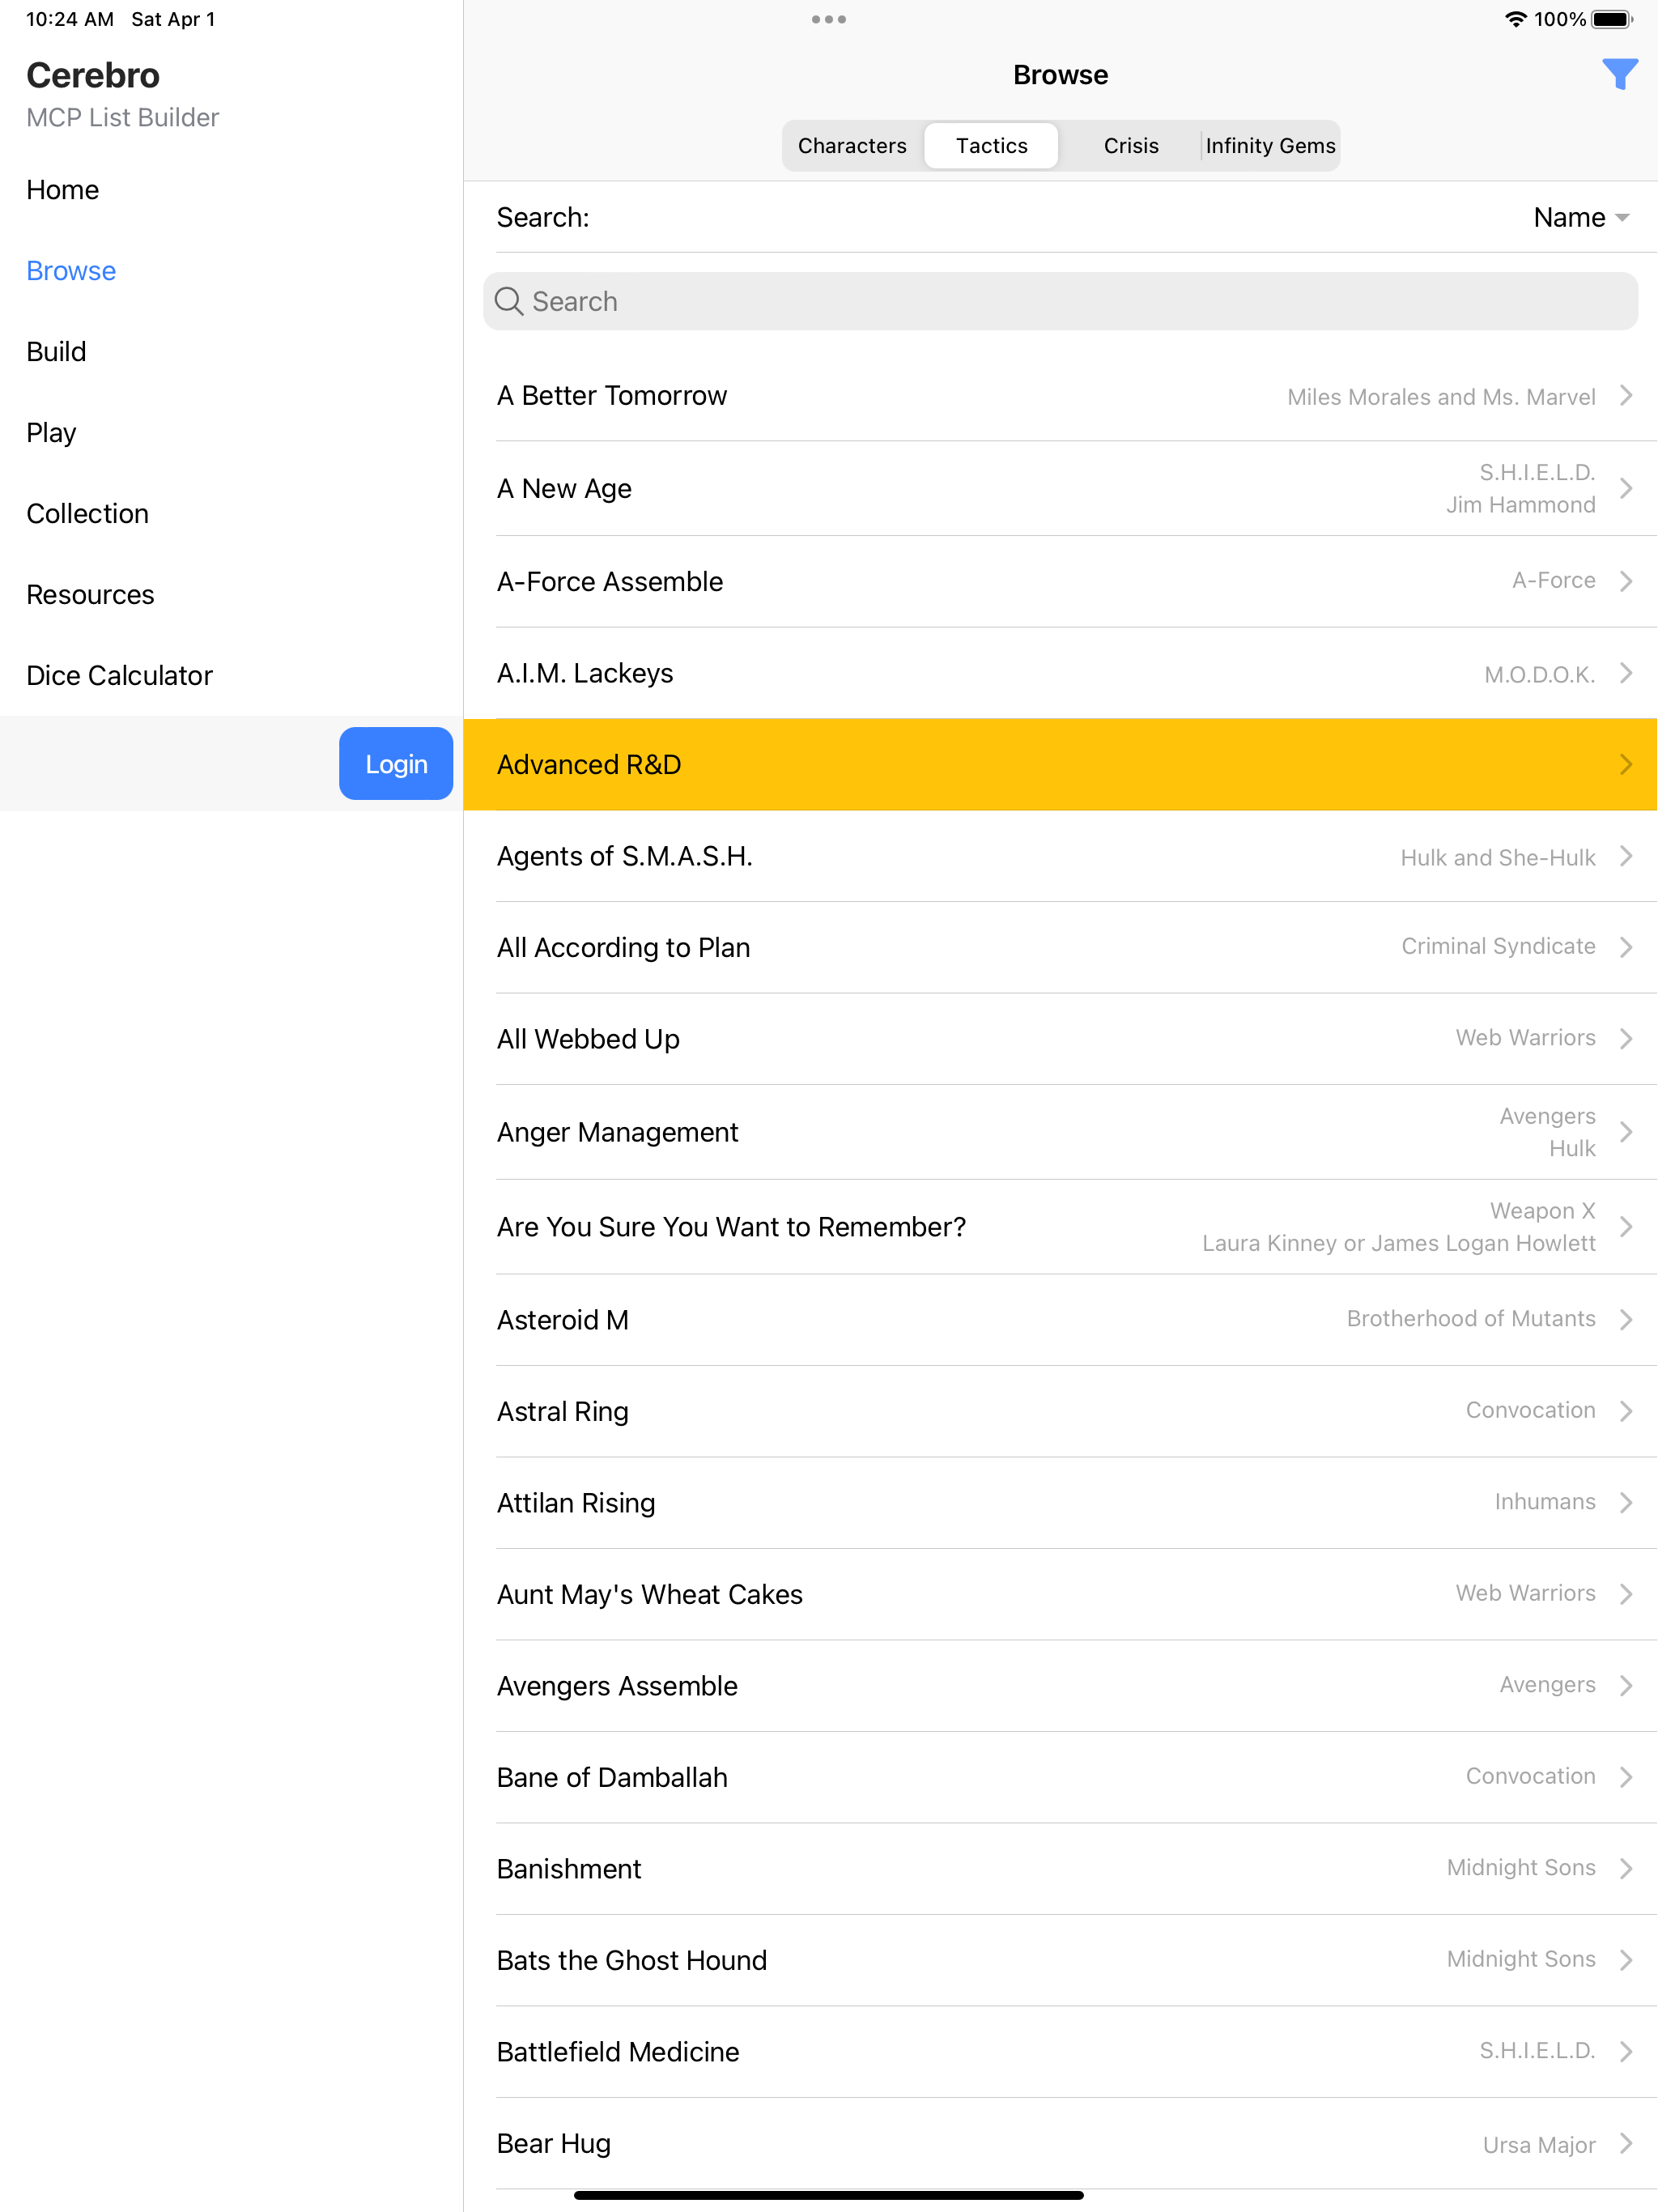Click the blue Login button
Screen dimensions: 1658x2212
coord(396,764)
